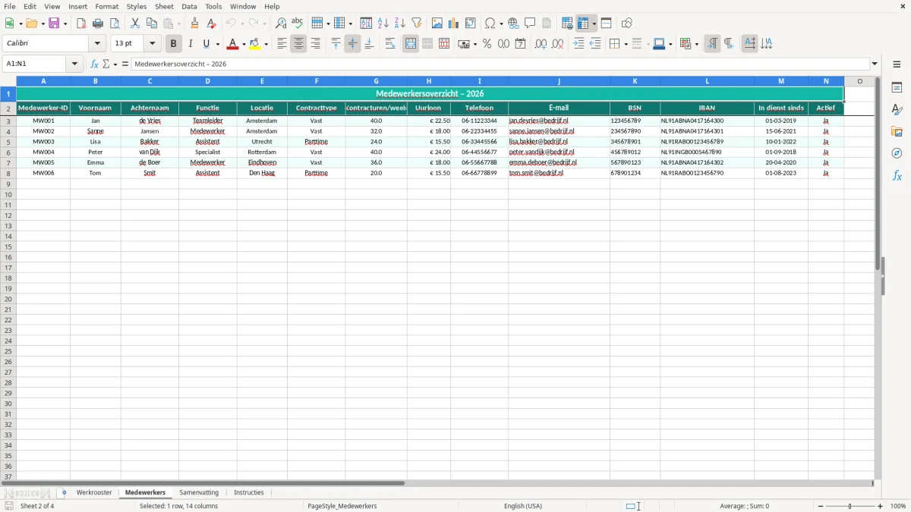The image size is (911, 512).
Task: Click the Sort Ascending icon
Action: (x=383, y=24)
